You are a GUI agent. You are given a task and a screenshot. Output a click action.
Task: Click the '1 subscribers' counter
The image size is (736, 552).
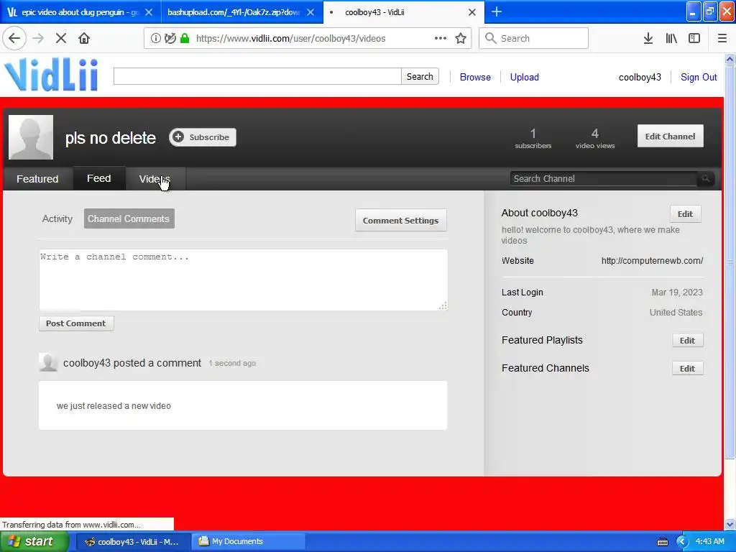pos(533,139)
